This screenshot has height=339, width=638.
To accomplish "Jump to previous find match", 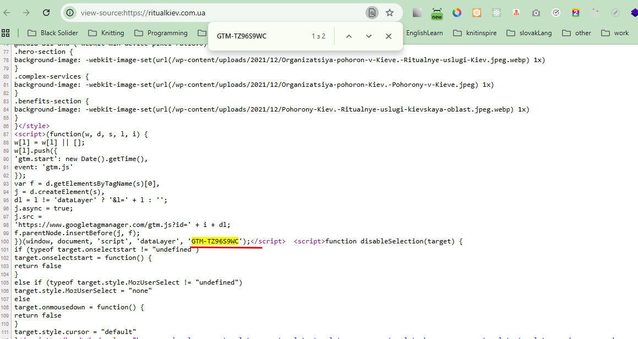I will click(348, 36).
